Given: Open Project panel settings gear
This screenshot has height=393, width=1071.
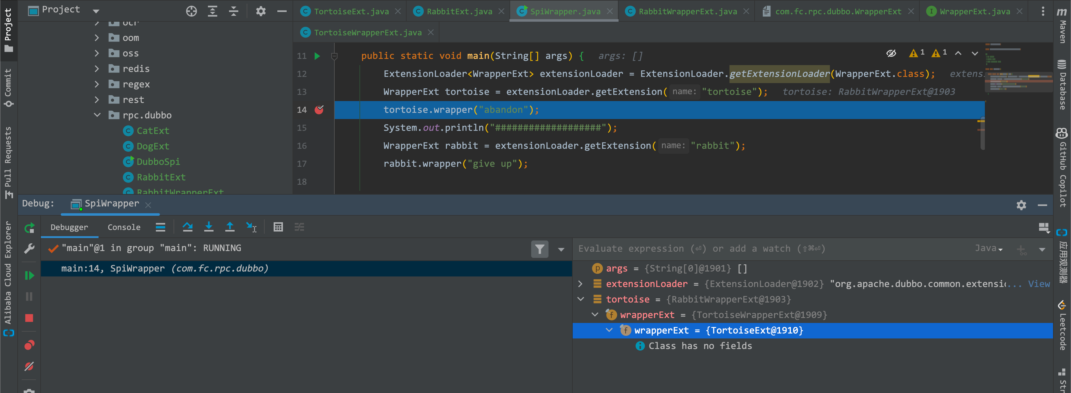Looking at the screenshot, I should coord(261,11).
